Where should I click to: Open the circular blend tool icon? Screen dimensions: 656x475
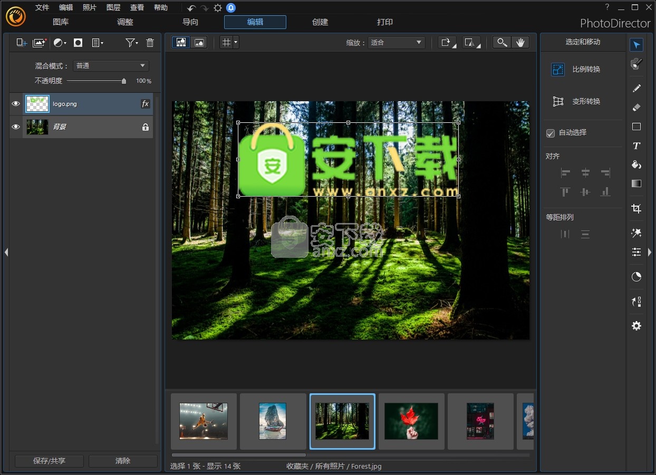click(x=636, y=277)
